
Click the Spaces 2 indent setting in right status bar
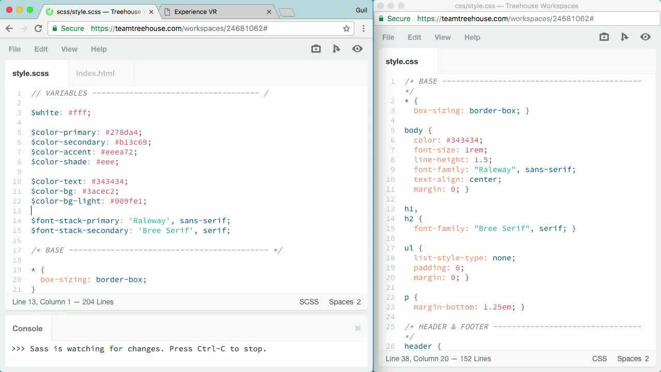(633, 358)
